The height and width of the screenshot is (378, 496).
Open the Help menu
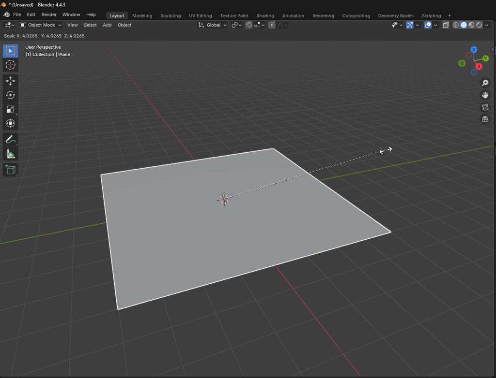pyautogui.click(x=91, y=15)
